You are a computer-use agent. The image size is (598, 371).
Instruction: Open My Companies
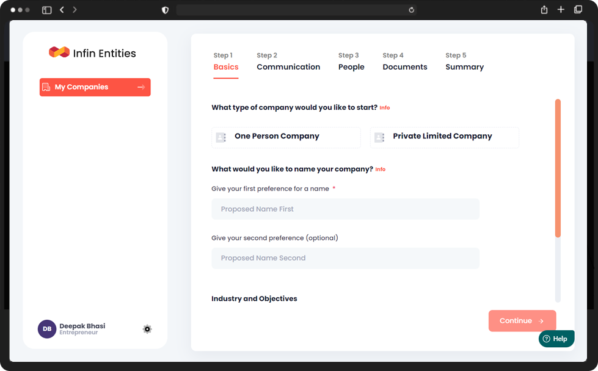click(x=95, y=87)
